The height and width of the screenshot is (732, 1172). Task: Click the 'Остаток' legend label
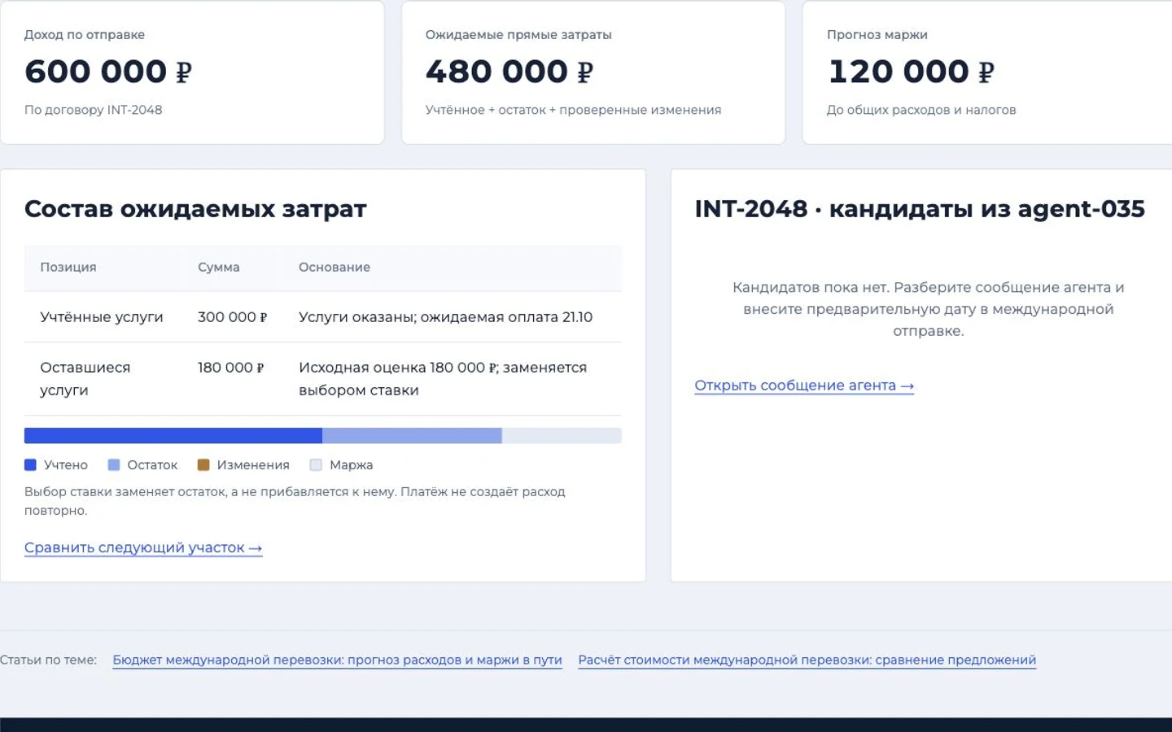(x=152, y=465)
